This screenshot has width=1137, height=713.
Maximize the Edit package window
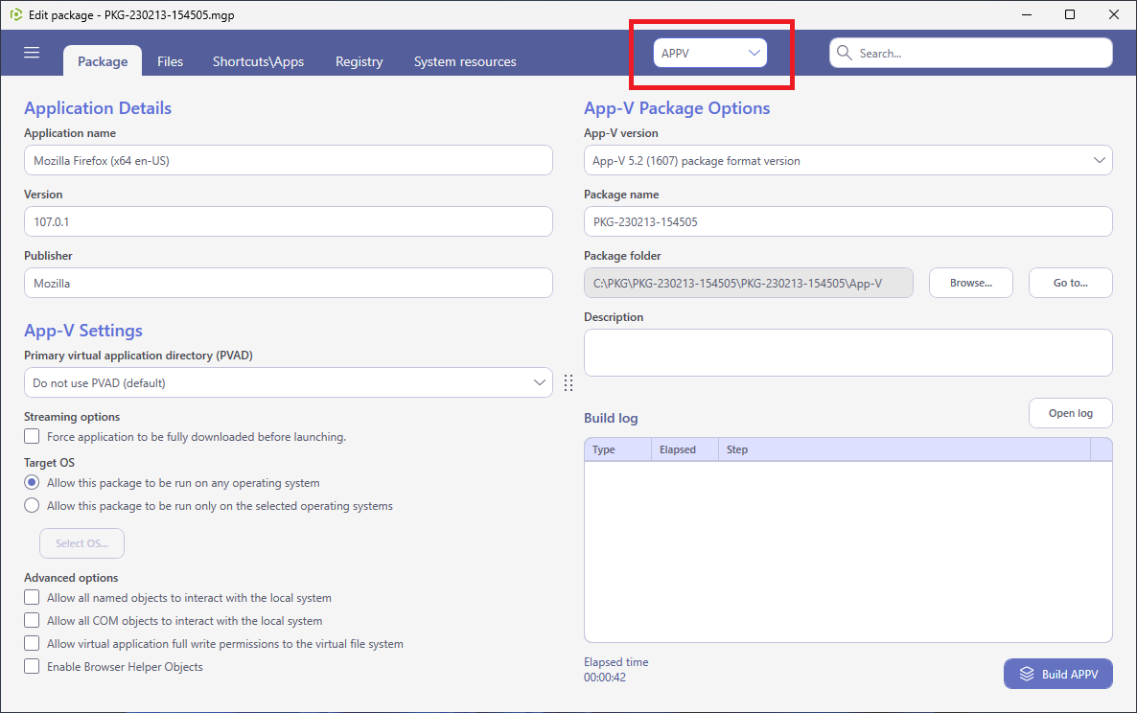(x=1070, y=14)
